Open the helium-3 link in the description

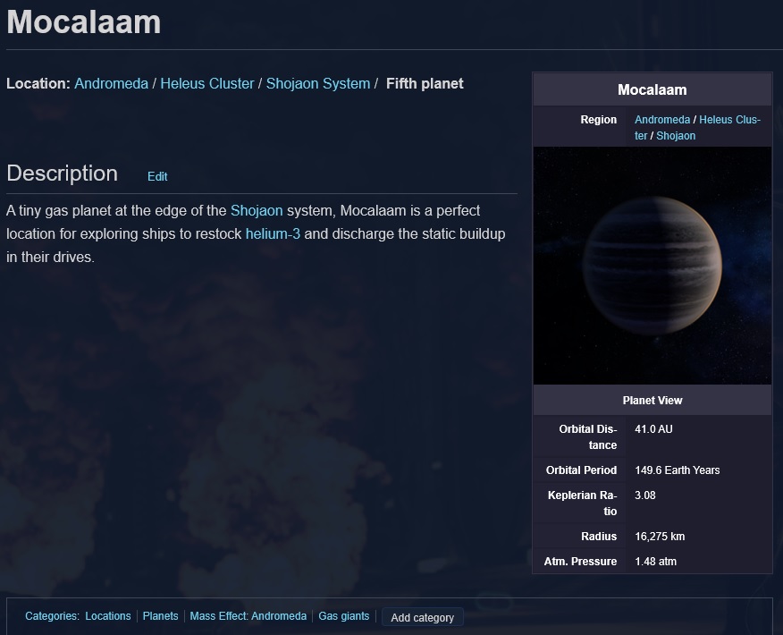point(273,233)
